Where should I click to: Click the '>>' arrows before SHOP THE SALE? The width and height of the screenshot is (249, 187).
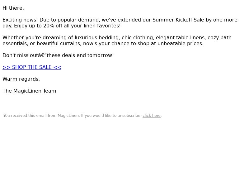pyautogui.click(x=7, y=67)
